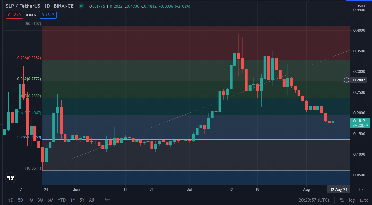Screen dimensions: 372x205
Task: Select the 1Y time range
Action: [73, 200]
